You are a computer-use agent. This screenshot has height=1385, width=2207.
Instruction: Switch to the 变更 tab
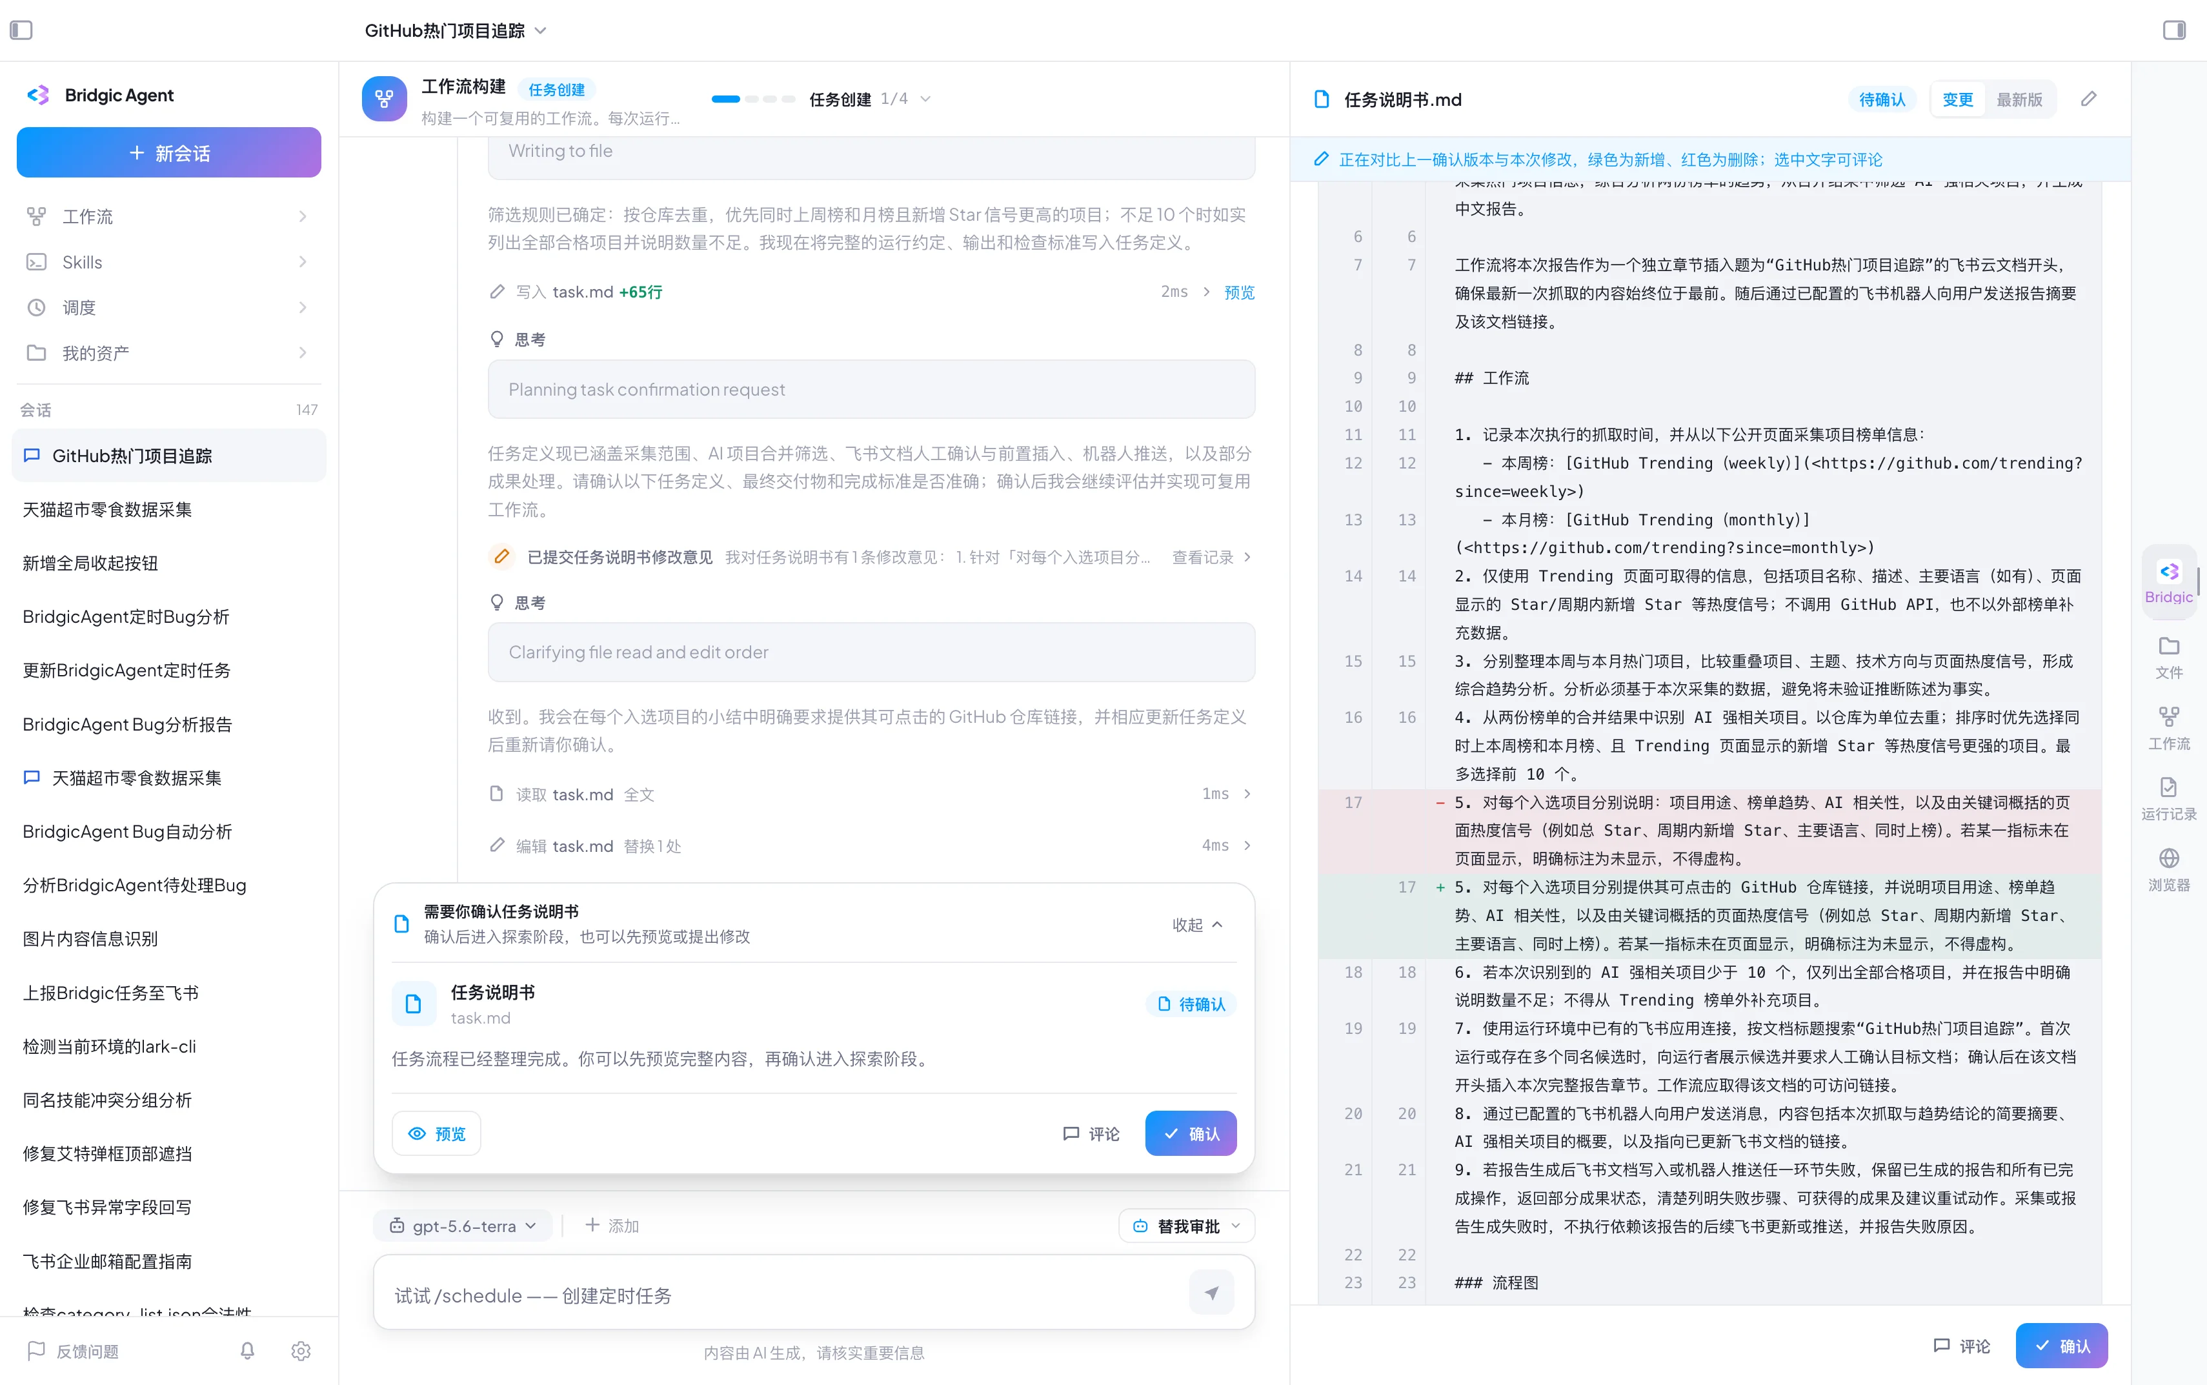pos(1958,99)
